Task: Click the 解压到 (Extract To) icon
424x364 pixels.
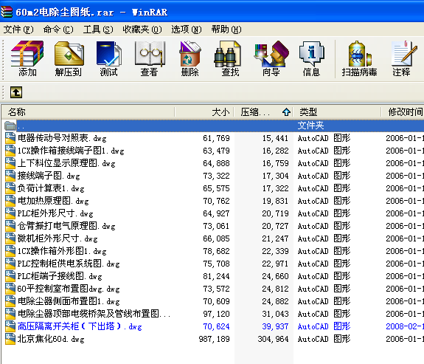Action: [69, 54]
